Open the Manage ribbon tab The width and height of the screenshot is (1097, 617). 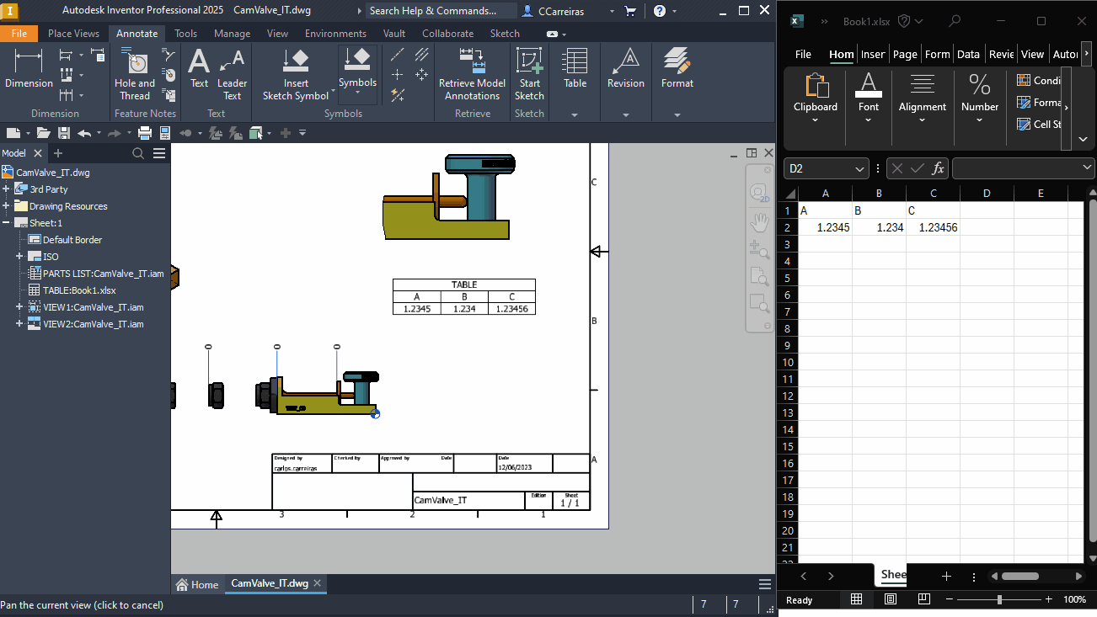(232, 34)
